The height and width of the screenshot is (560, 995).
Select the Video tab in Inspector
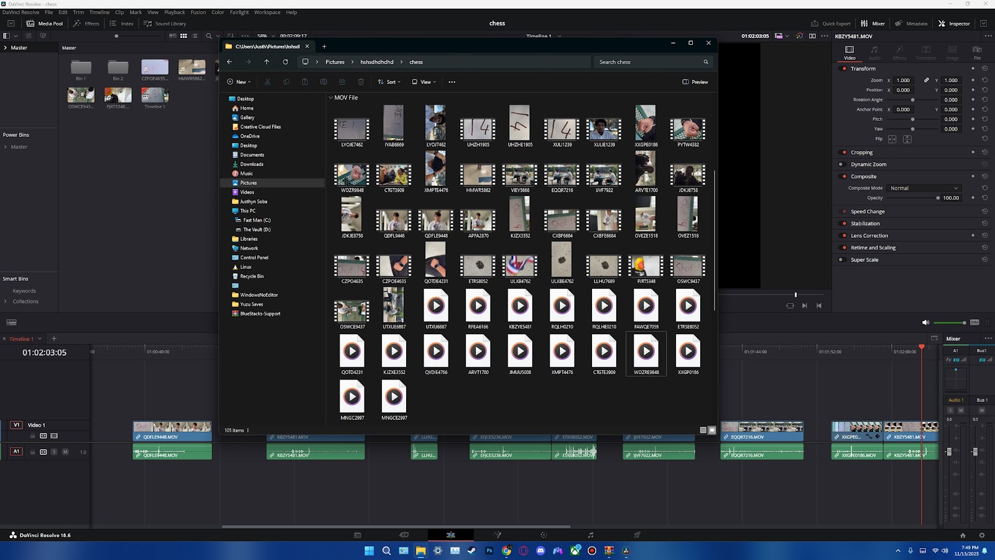(849, 52)
